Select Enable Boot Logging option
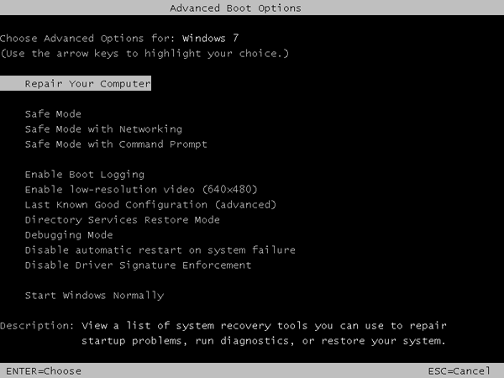504x378 pixels. pos(84,175)
